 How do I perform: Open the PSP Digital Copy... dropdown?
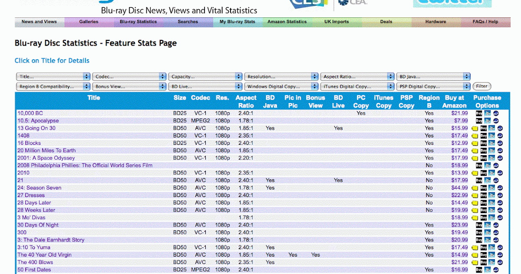[433, 87]
